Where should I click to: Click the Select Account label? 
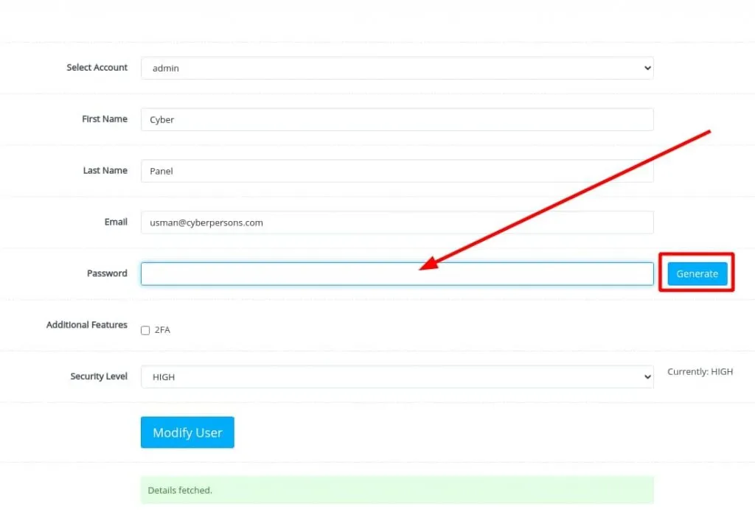click(x=97, y=68)
